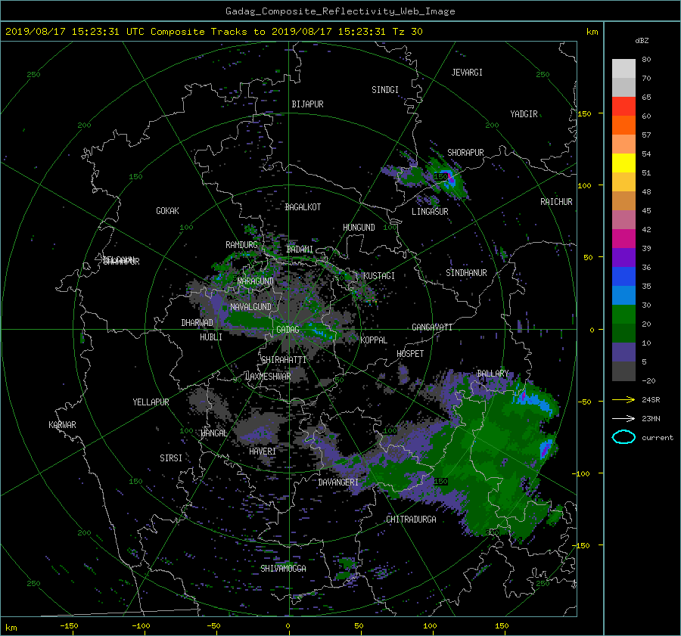The image size is (681, 636).
Task: Click the SHORAPUR city label
Action: click(465, 153)
